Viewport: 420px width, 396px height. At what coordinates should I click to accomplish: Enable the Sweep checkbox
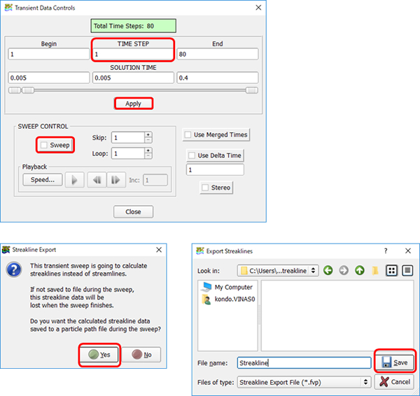[x=45, y=145]
